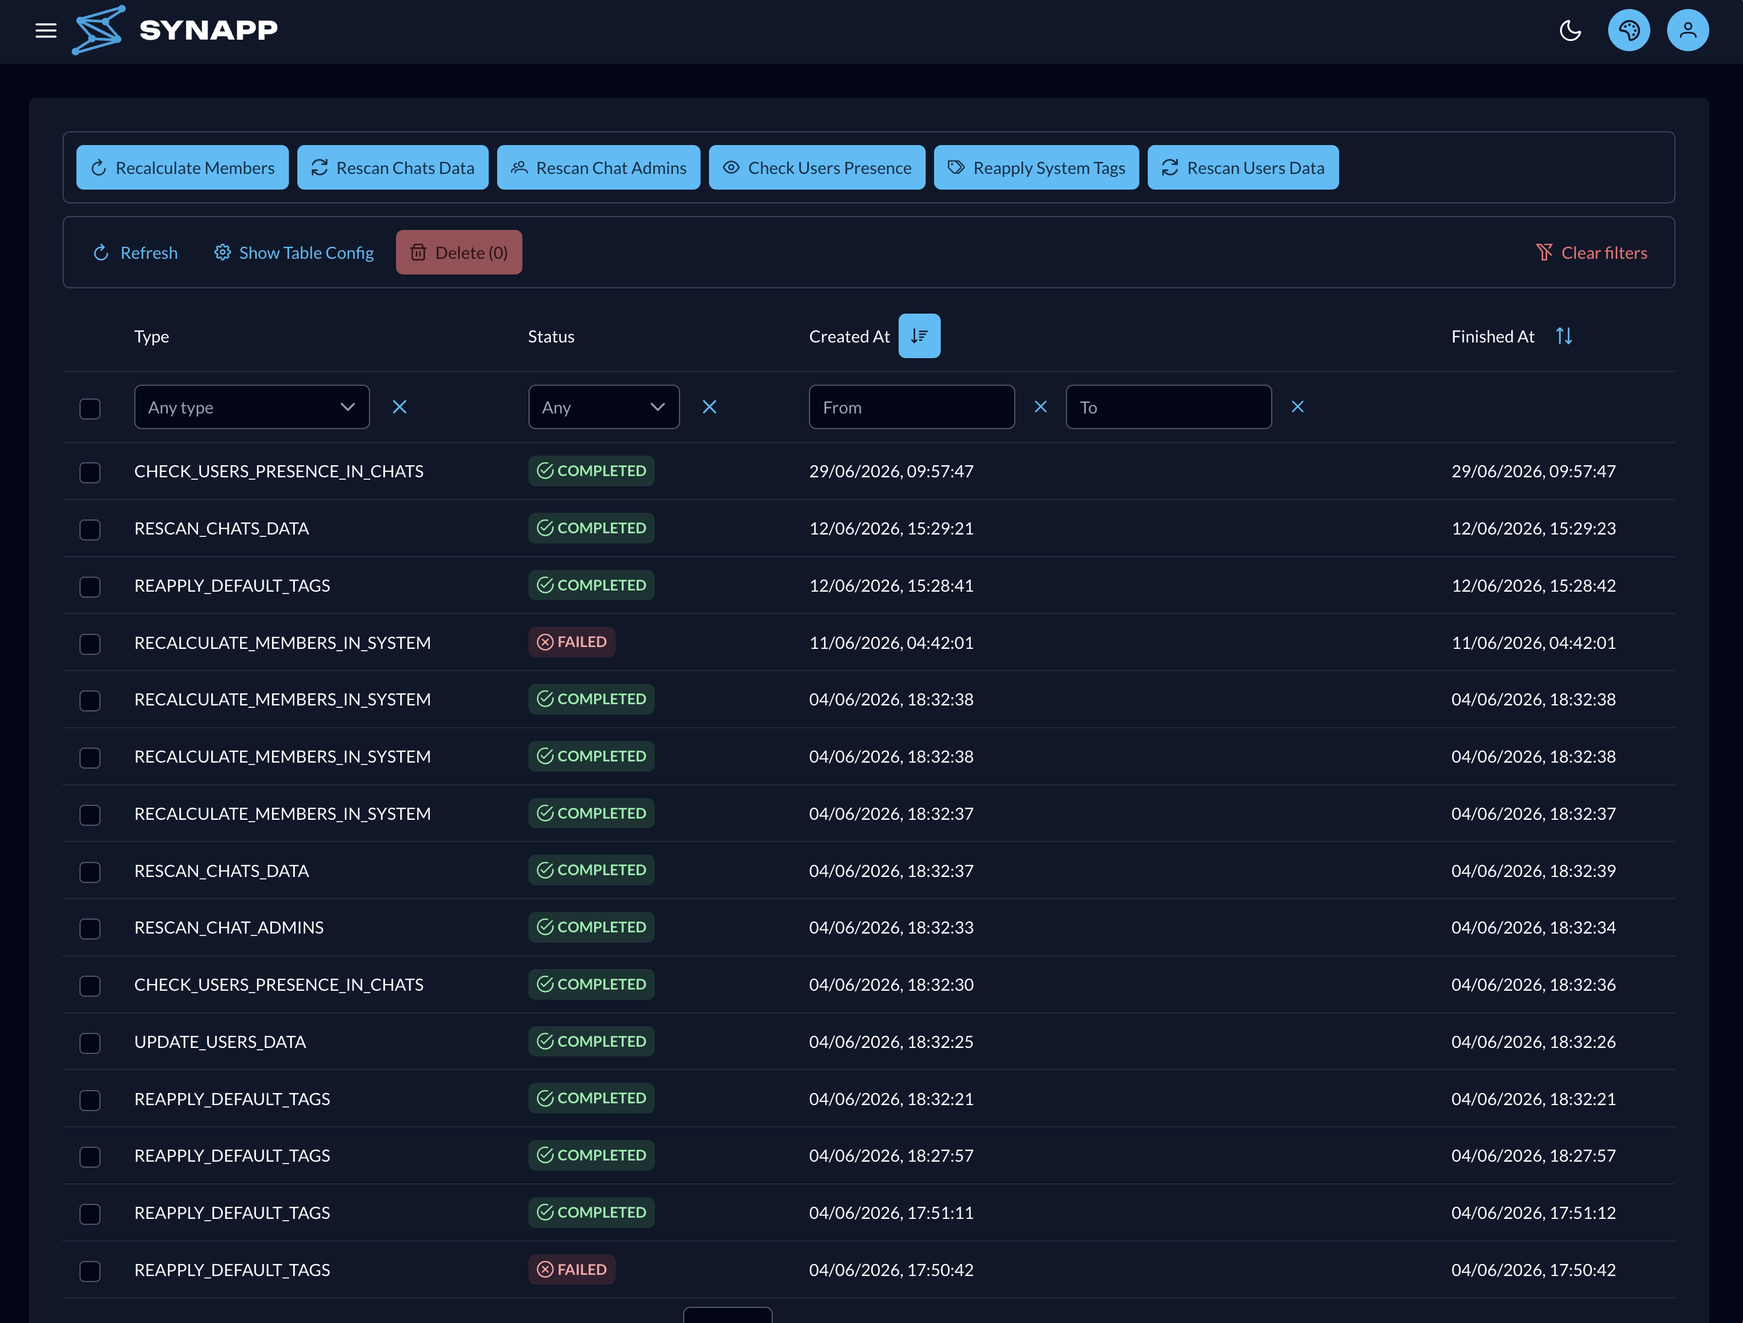Viewport: 1743px width, 1323px height.
Task: Open Show Table Config
Action: pyautogui.click(x=294, y=253)
